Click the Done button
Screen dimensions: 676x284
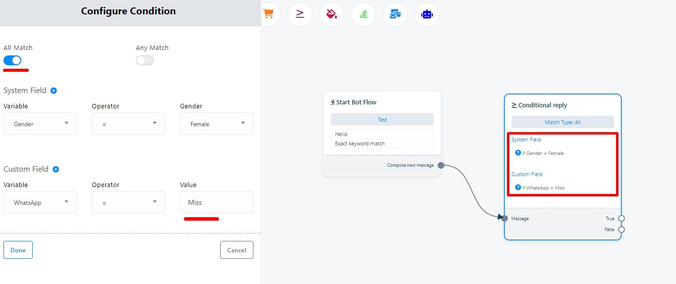(x=18, y=250)
